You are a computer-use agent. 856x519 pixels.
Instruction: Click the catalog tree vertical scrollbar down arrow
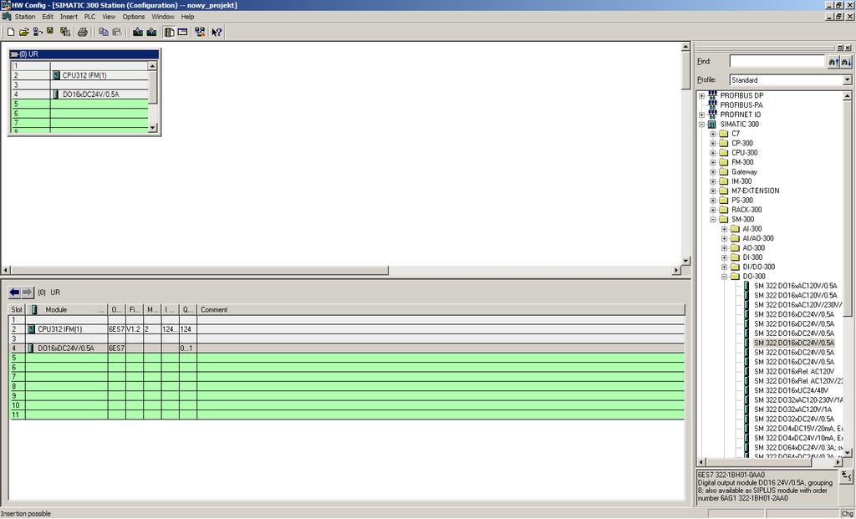[x=848, y=452]
